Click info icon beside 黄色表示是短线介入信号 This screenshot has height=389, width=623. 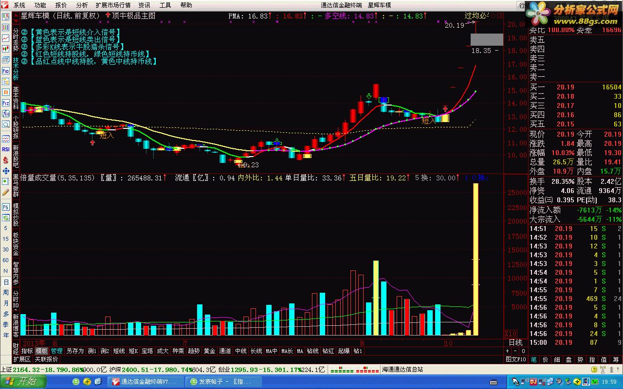tap(25, 32)
